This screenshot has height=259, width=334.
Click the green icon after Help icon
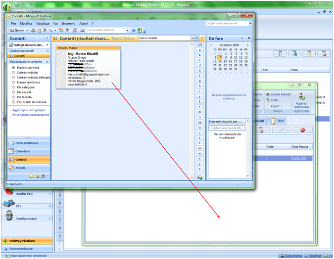tap(140, 30)
